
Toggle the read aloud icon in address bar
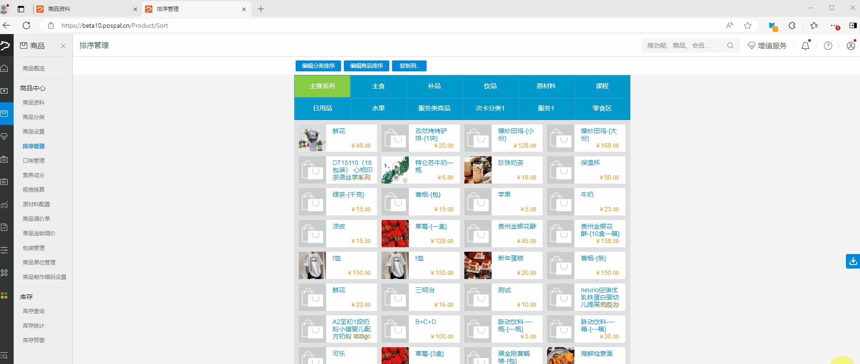[x=729, y=25]
